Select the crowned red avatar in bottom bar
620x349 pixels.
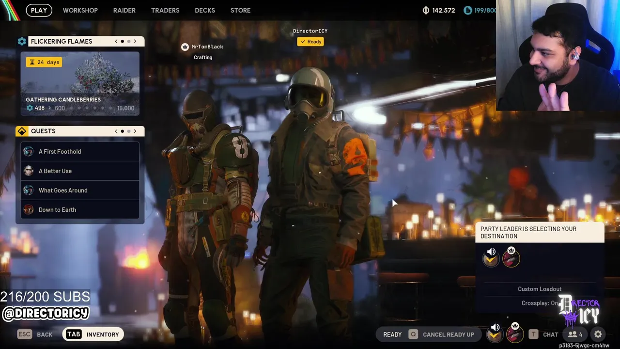pos(515,333)
